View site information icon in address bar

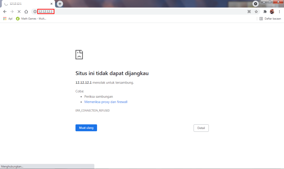(35, 12)
